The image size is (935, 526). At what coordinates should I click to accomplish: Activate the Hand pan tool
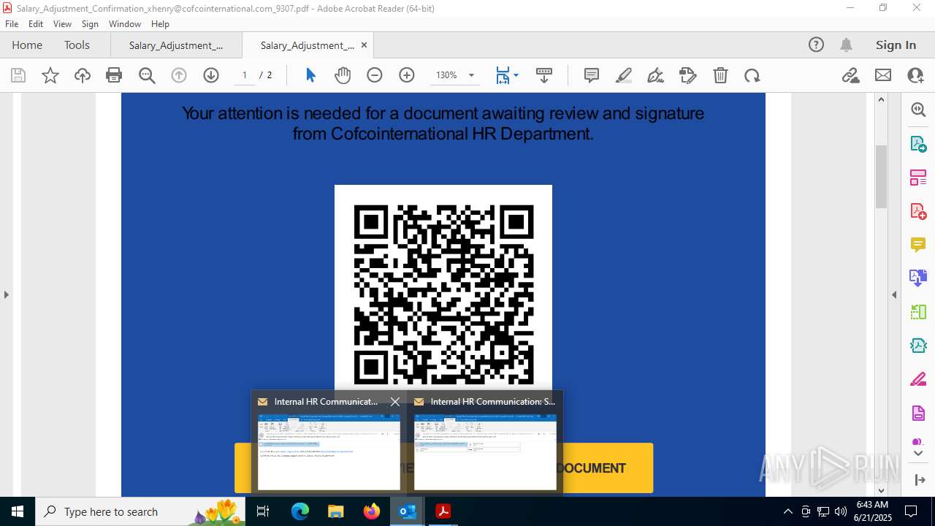point(343,75)
